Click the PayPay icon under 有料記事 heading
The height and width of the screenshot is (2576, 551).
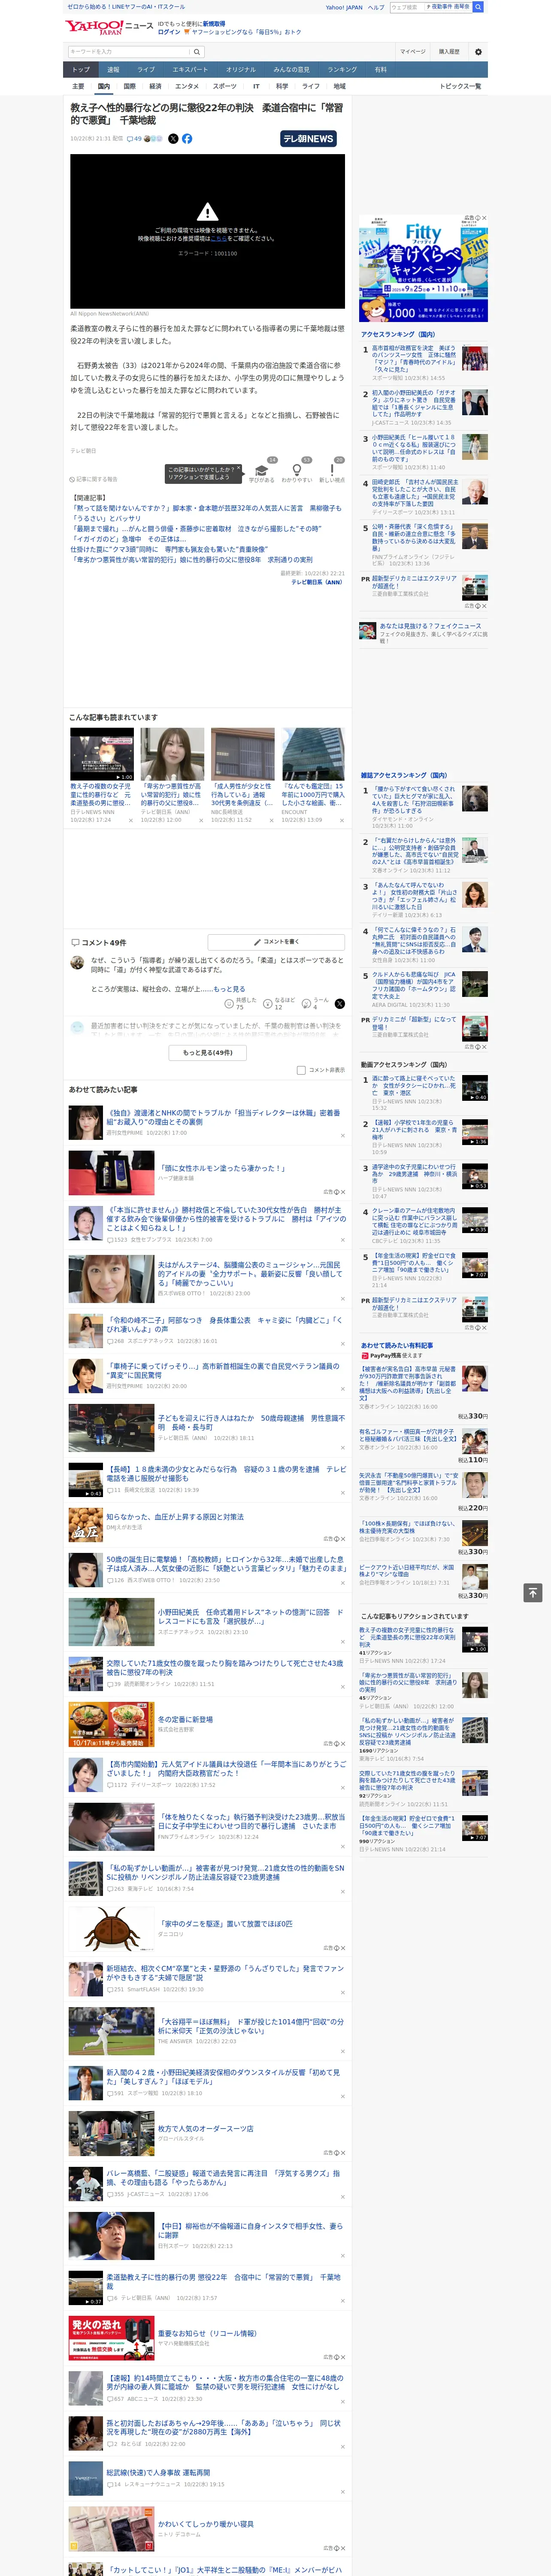tap(365, 1355)
